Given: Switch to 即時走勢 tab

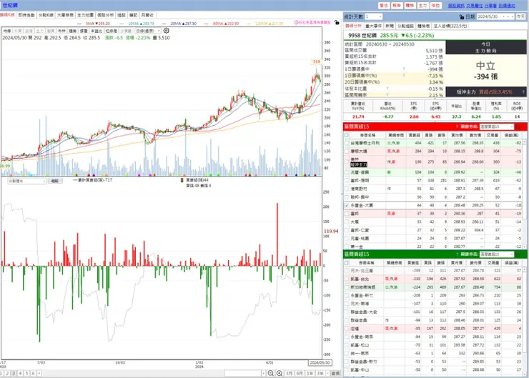Looking at the screenshot, I should (26, 15).
